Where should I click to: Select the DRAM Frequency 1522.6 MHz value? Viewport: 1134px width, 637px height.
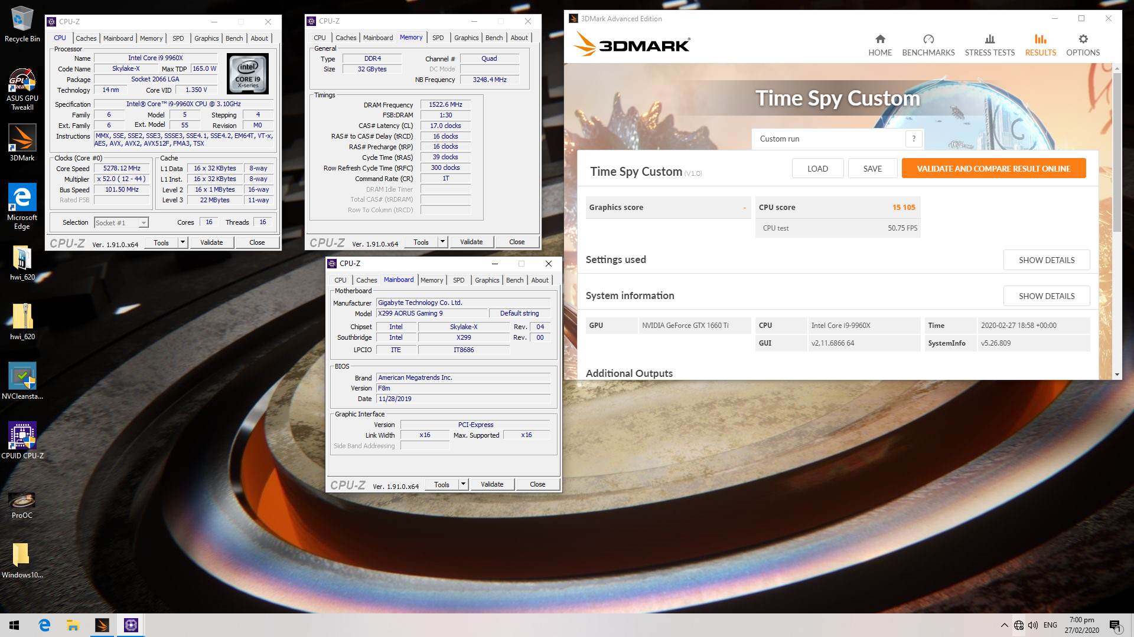tap(445, 104)
